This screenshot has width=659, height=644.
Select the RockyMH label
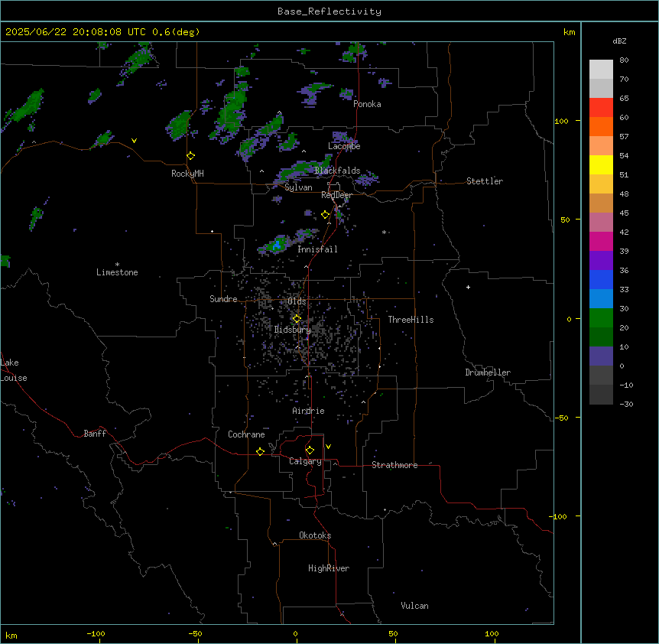click(187, 174)
